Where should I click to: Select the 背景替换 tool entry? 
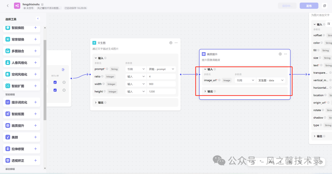point(22,39)
